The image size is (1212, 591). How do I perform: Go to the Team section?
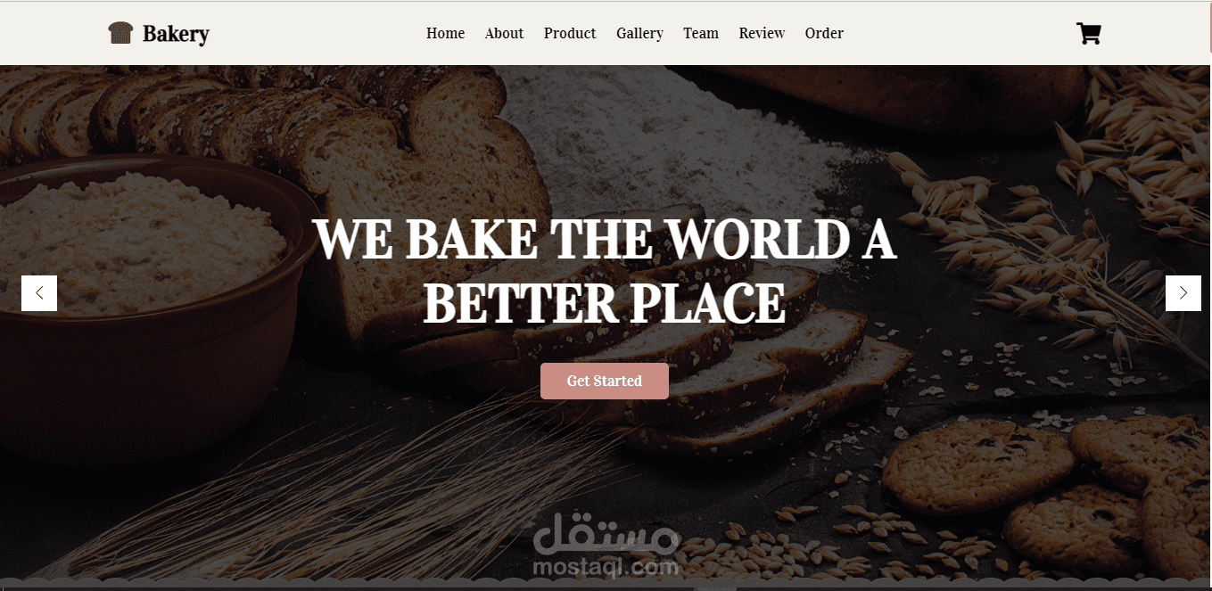click(701, 33)
